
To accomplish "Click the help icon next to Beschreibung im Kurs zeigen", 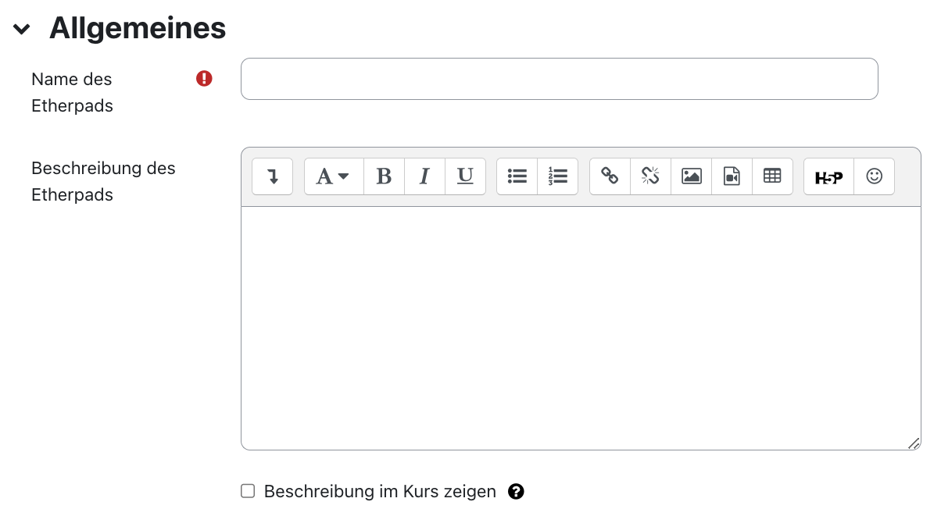I will coord(516,491).
